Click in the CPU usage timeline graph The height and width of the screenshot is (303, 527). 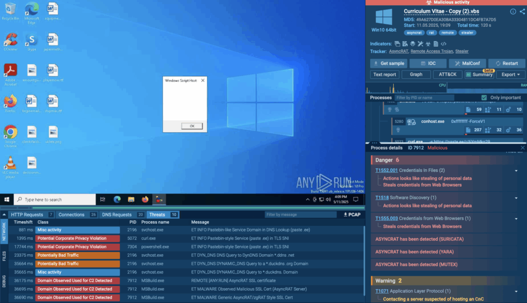point(407,88)
